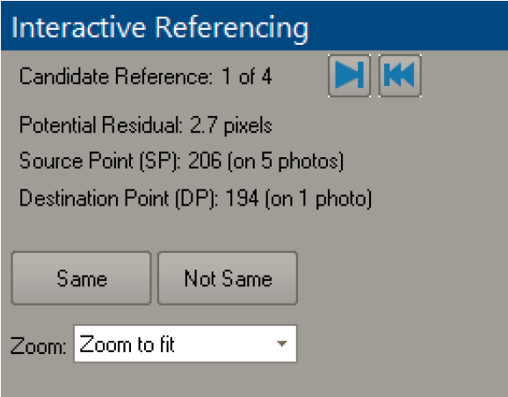Select destination point number 194

(x=242, y=198)
